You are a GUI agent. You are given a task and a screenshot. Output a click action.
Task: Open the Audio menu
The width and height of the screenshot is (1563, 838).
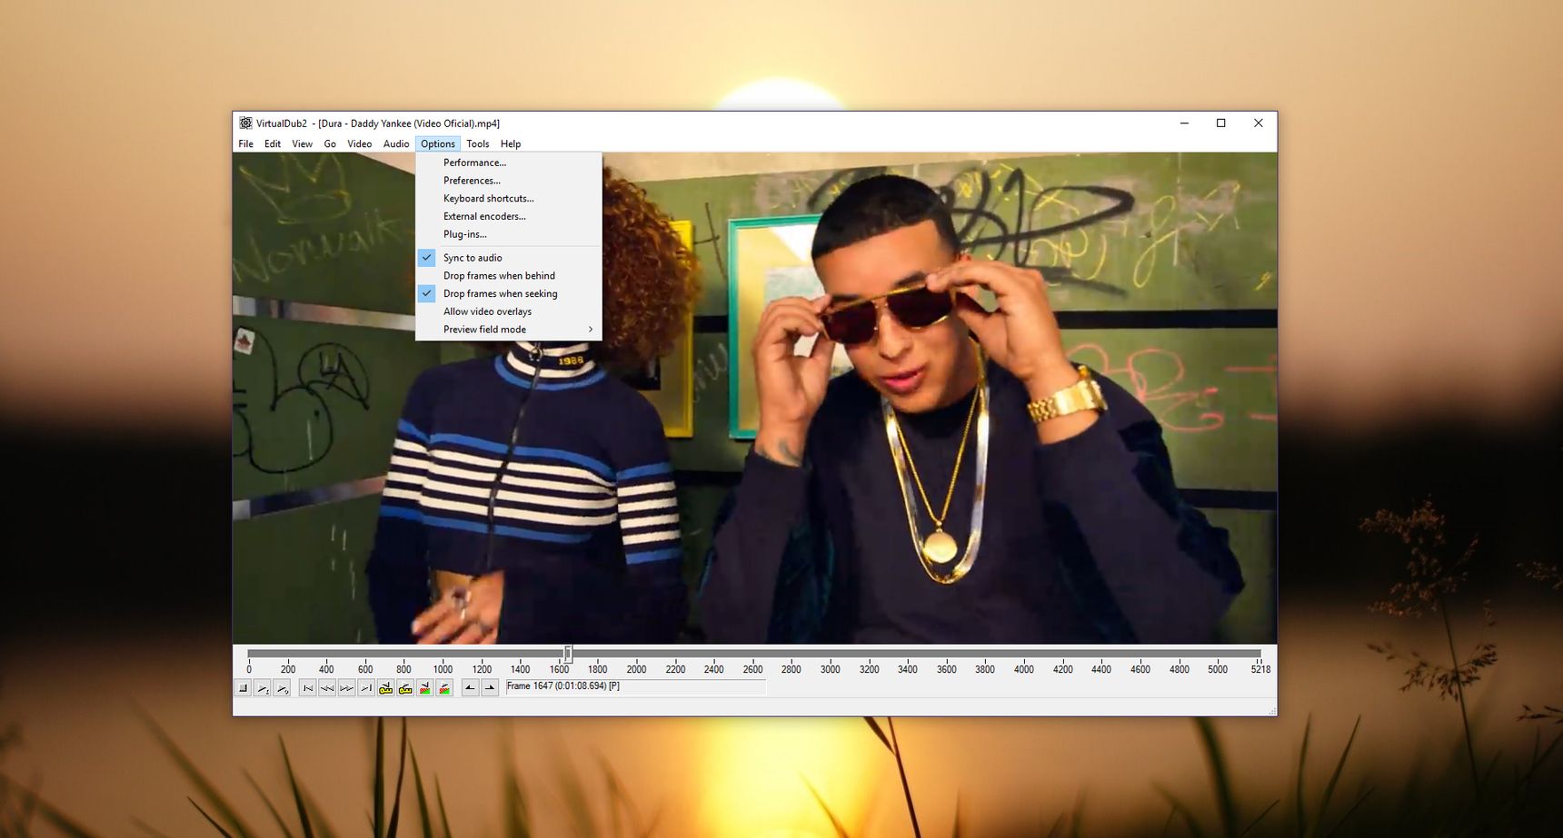[396, 144]
